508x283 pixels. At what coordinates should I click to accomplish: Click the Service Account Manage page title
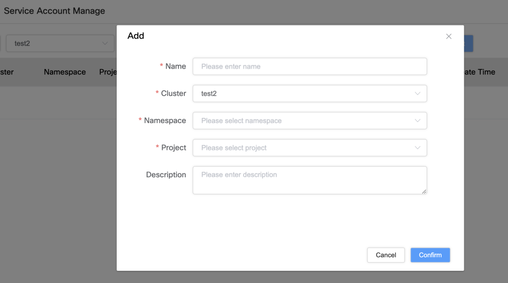tap(55, 11)
